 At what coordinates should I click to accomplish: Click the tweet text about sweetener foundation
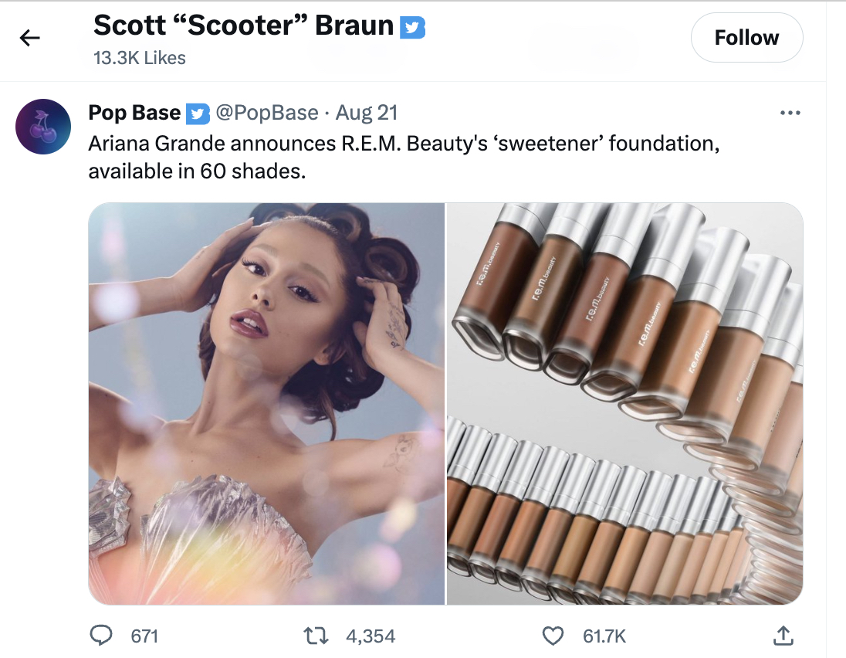click(403, 157)
